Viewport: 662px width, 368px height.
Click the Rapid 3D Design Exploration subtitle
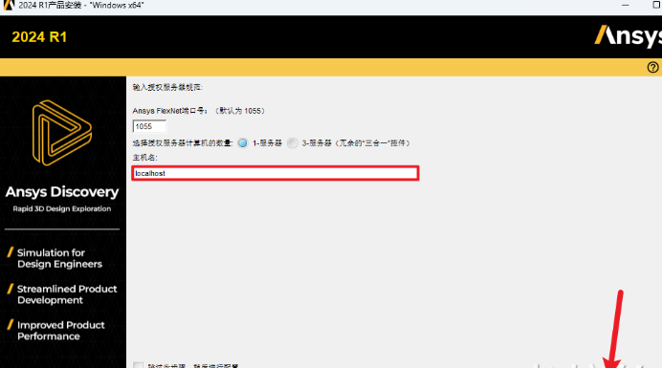click(62, 209)
